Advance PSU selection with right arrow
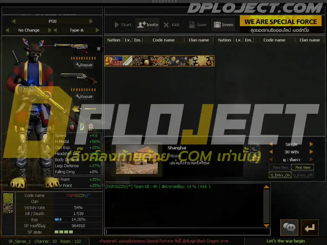 [x=91, y=21]
